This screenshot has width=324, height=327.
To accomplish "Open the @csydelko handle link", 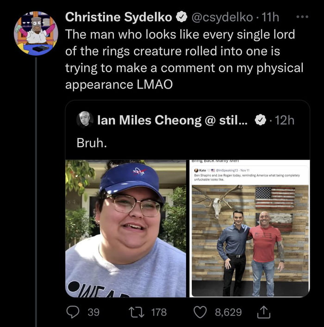I will (222, 17).
